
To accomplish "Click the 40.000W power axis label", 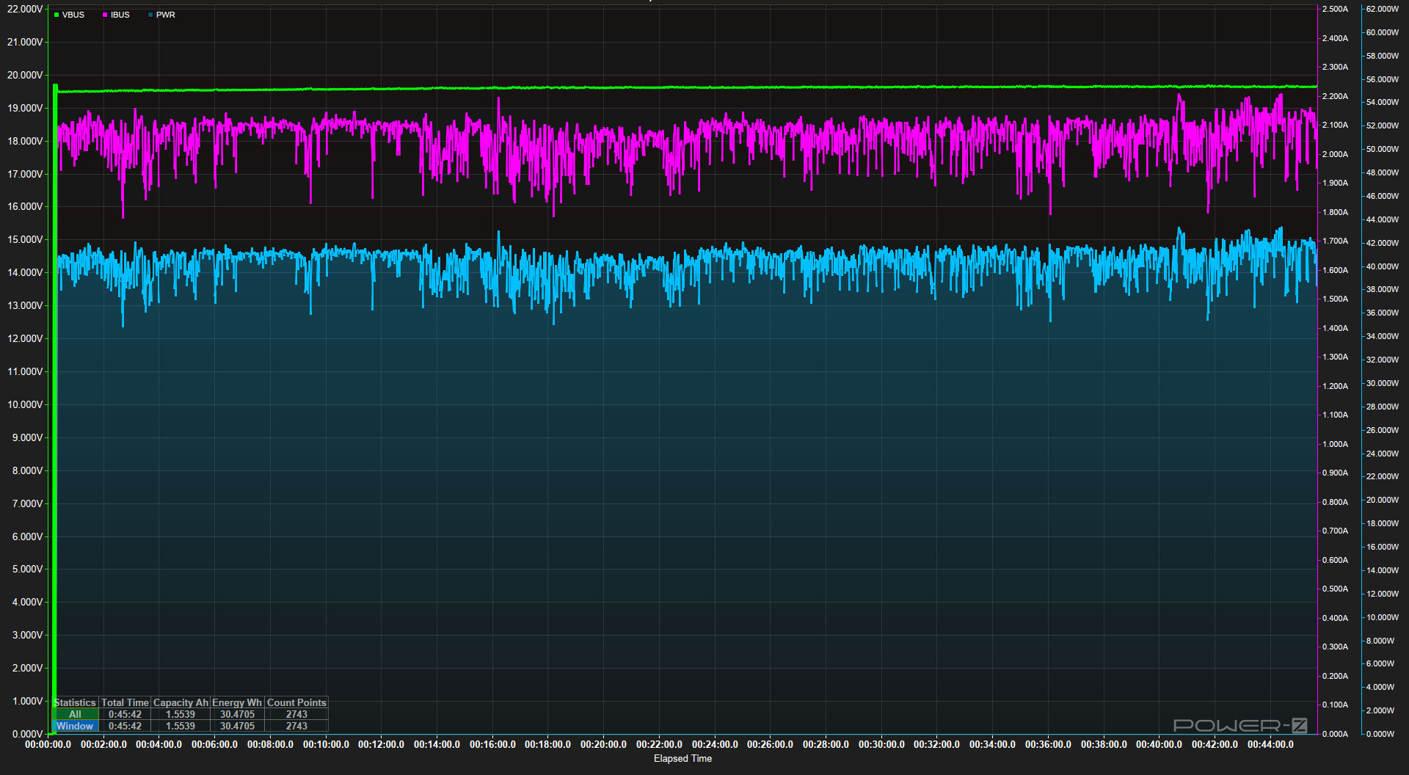I will pos(1383,266).
